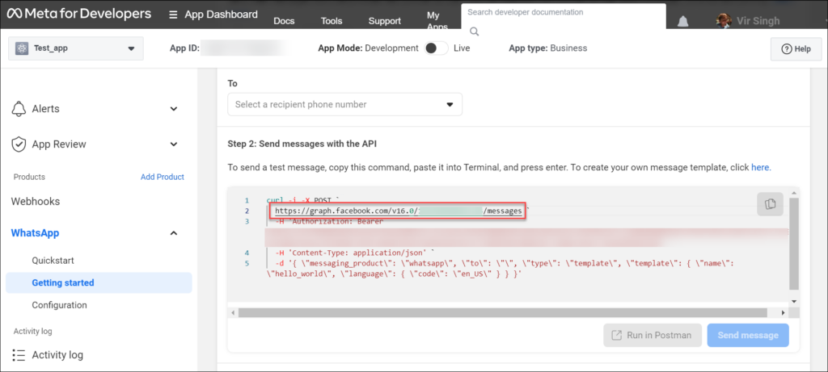The width and height of the screenshot is (828, 372).
Task: Click the code block vertical scrollbar
Action: coord(794,243)
